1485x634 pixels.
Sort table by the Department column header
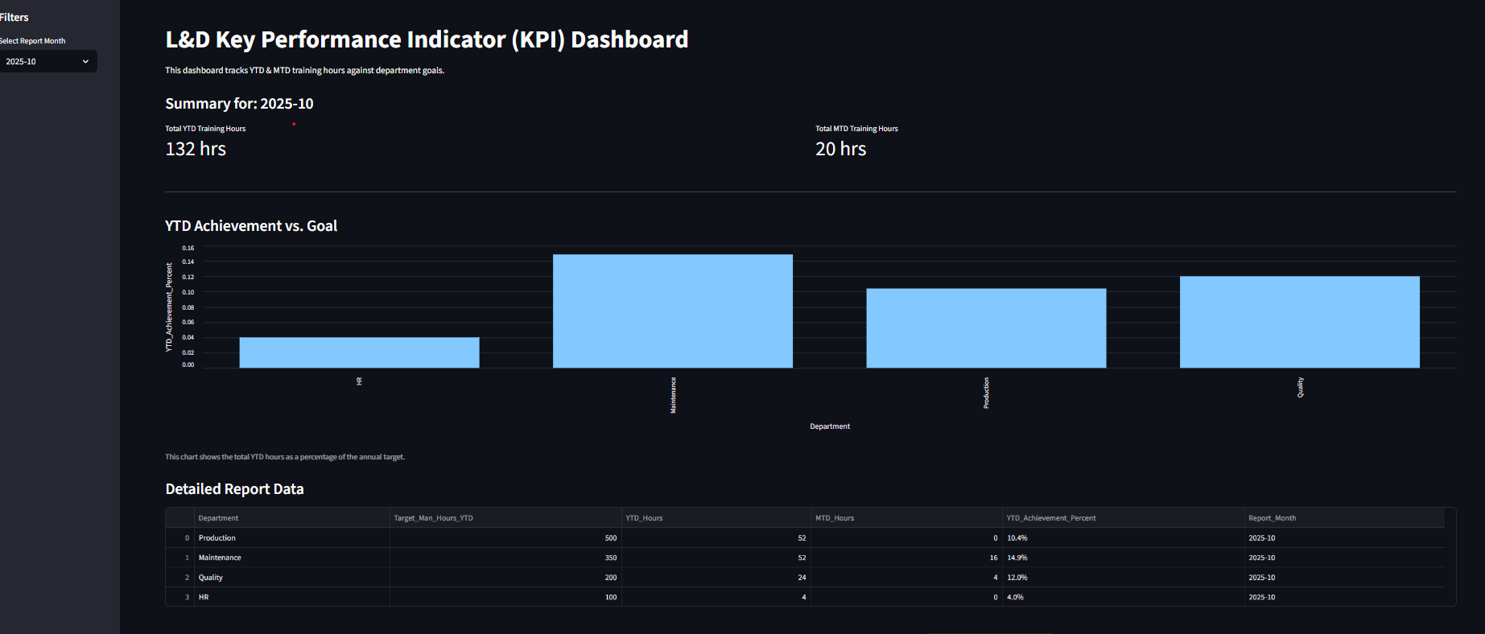(291, 518)
